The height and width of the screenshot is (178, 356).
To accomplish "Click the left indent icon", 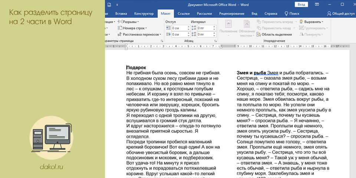I will click(168, 28).
